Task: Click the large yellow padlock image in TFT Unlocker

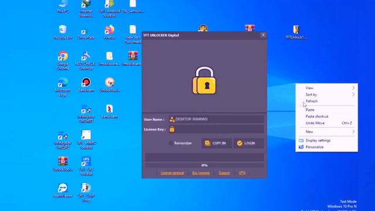Action: point(204,80)
